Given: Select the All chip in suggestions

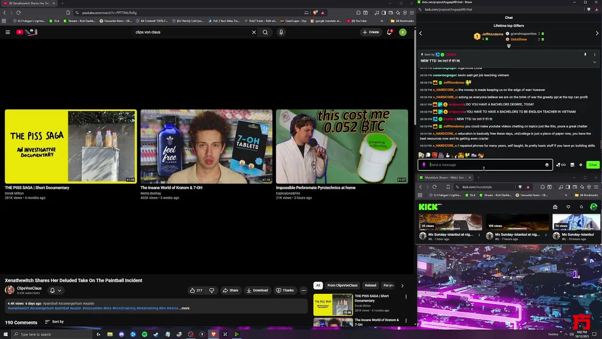Looking at the screenshot, I should click(318, 285).
